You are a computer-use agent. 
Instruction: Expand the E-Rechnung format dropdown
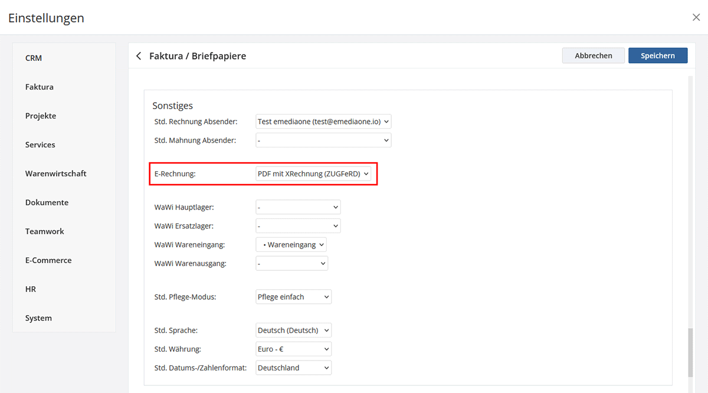pos(313,174)
